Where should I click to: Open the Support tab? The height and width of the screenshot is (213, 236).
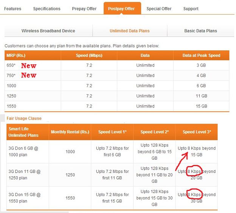click(191, 9)
